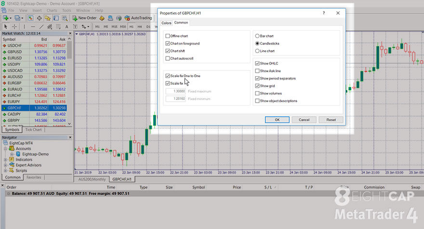This screenshot has height=229, width=424.
Task: Expand the Scripts tree node
Action: coord(5,171)
